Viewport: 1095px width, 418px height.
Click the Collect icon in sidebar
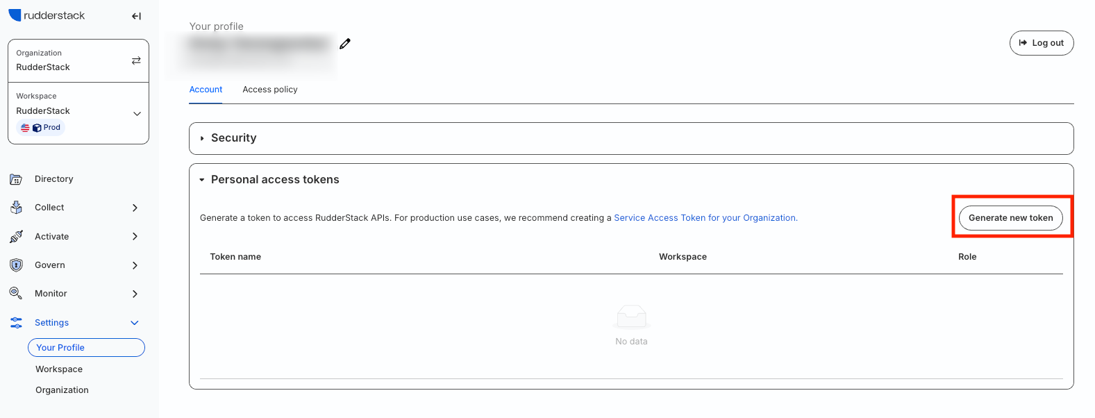coord(16,208)
